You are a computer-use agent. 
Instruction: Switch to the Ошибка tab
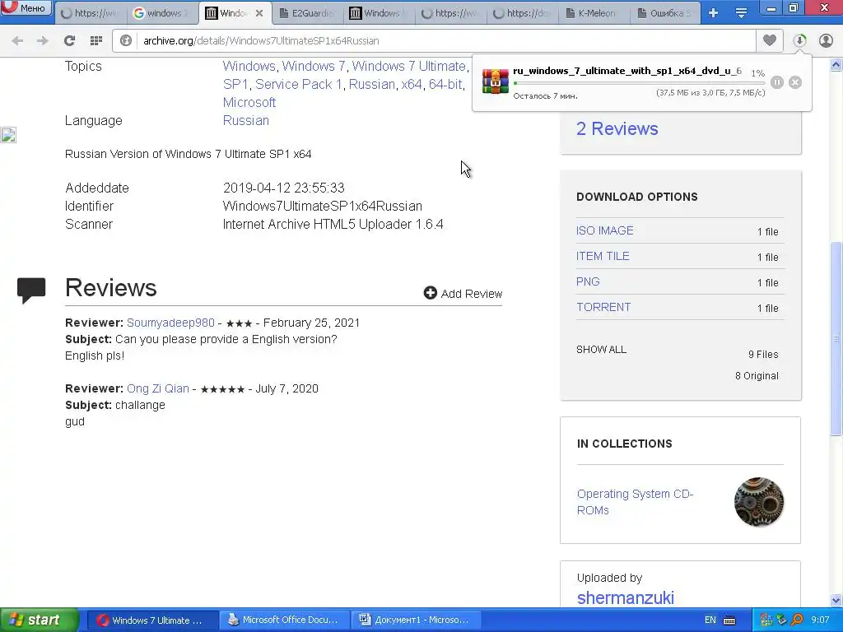click(x=664, y=13)
